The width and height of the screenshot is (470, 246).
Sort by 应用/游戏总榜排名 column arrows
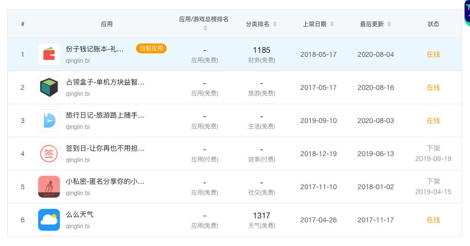[x=205, y=28]
